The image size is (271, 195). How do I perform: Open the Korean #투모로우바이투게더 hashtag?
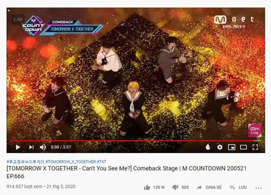(x=25, y=162)
